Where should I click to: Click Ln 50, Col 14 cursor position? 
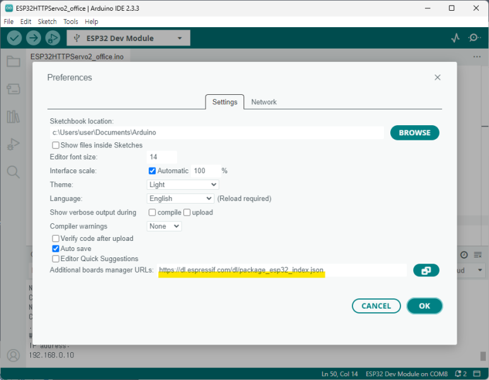pos(339,374)
